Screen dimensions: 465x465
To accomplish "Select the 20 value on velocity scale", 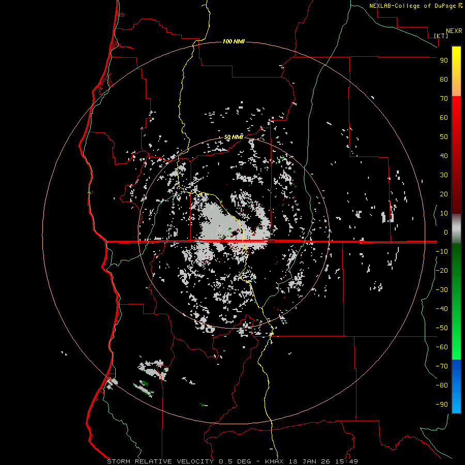I will click(x=444, y=194).
